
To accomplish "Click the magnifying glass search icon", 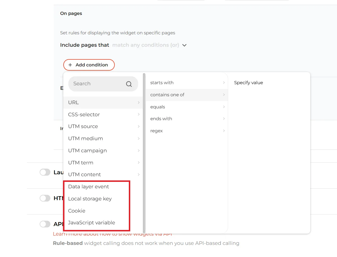I will point(129,84).
